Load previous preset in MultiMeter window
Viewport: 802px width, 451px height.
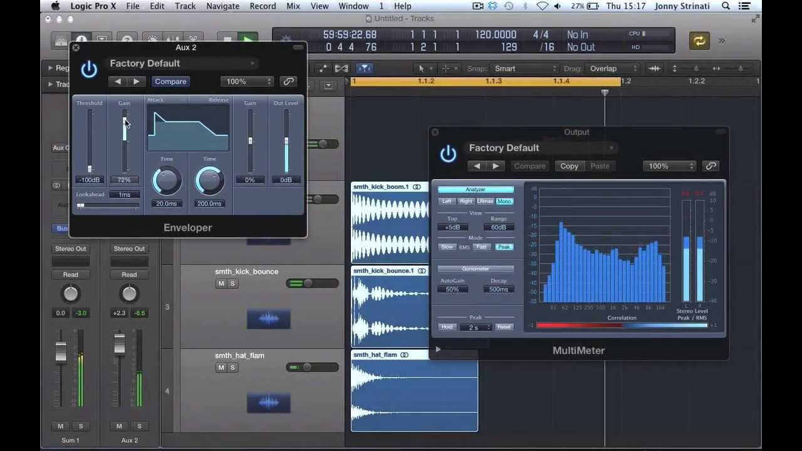tap(477, 166)
